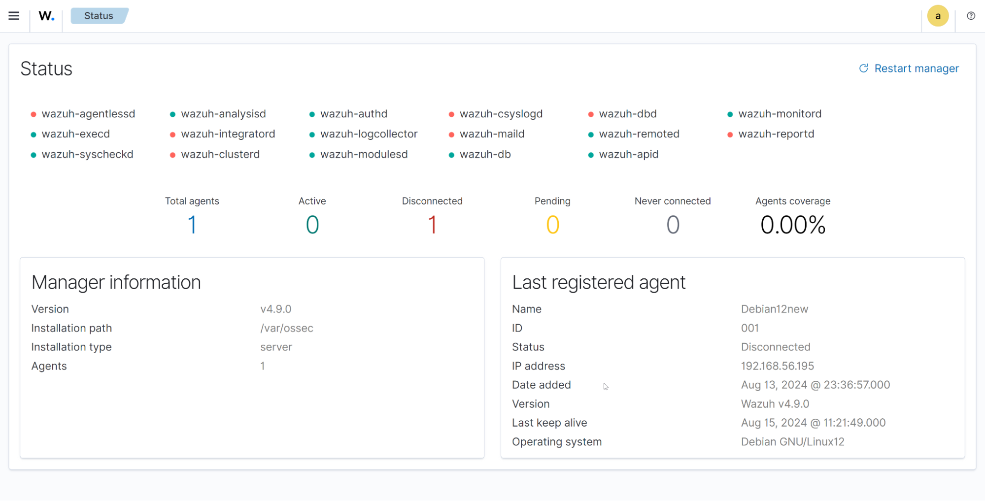Click the red dot beside wazuh-reportd
The width and height of the screenshot is (985, 501).
point(730,134)
